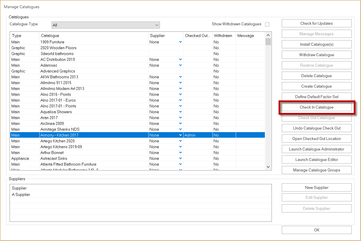This screenshot has height=241, width=361.
Task: Click the Delete Supplier button
Action: [316, 208]
